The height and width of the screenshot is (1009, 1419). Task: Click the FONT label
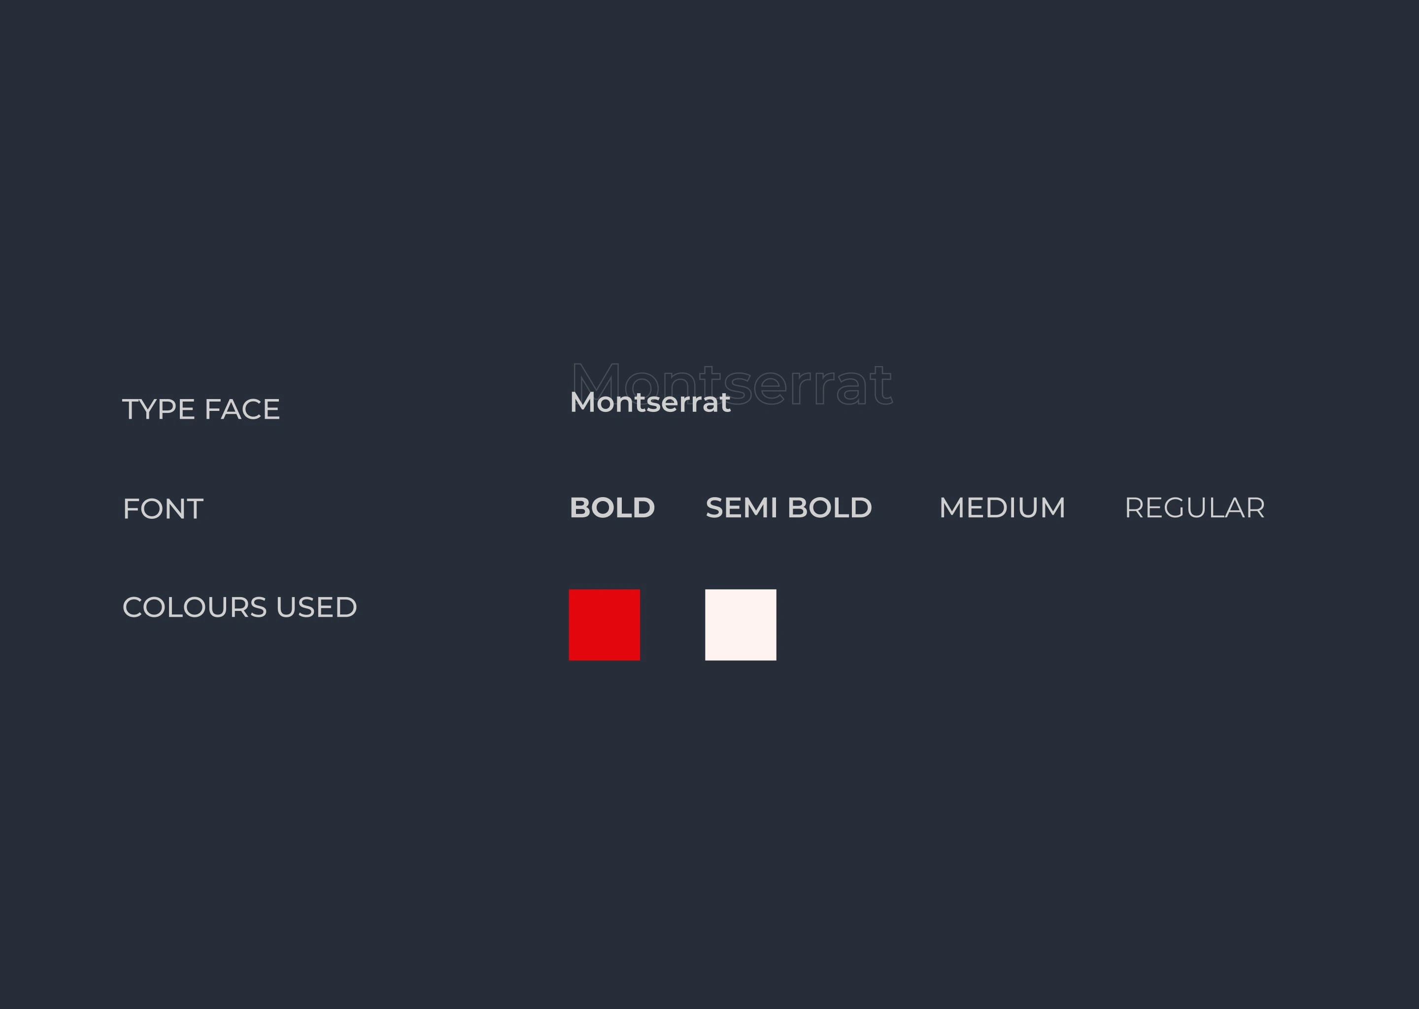(163, 509)
